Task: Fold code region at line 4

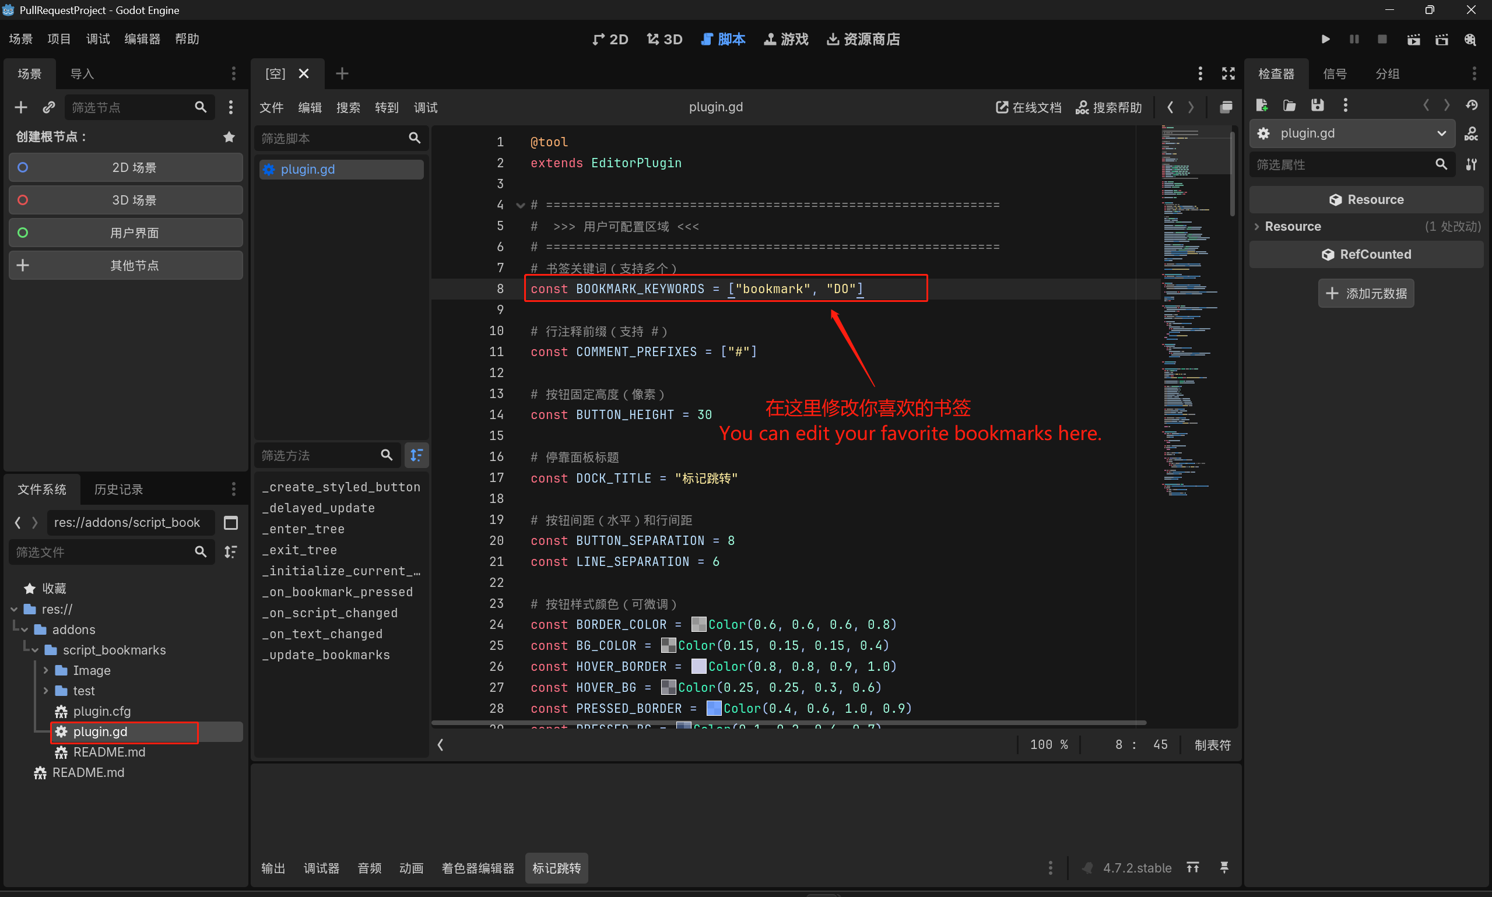Action: (520, 206)
